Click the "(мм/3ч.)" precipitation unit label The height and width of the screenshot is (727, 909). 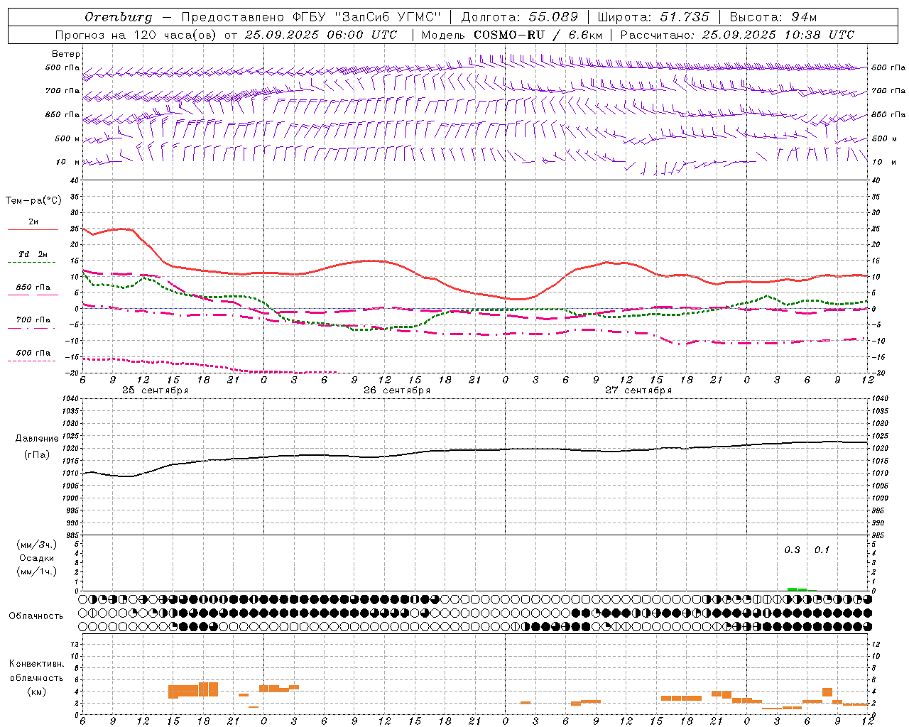(x=37, y=545)
